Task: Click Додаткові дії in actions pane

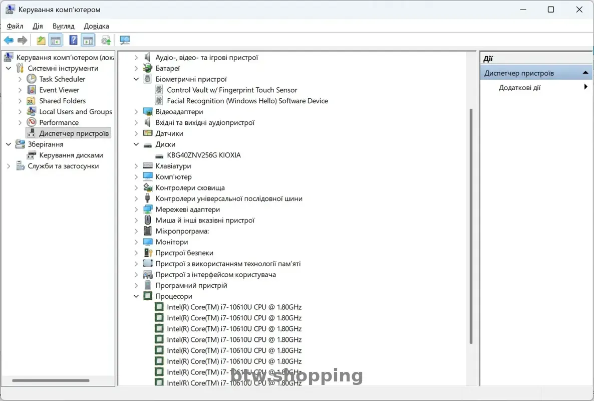Action: point(519,88)
